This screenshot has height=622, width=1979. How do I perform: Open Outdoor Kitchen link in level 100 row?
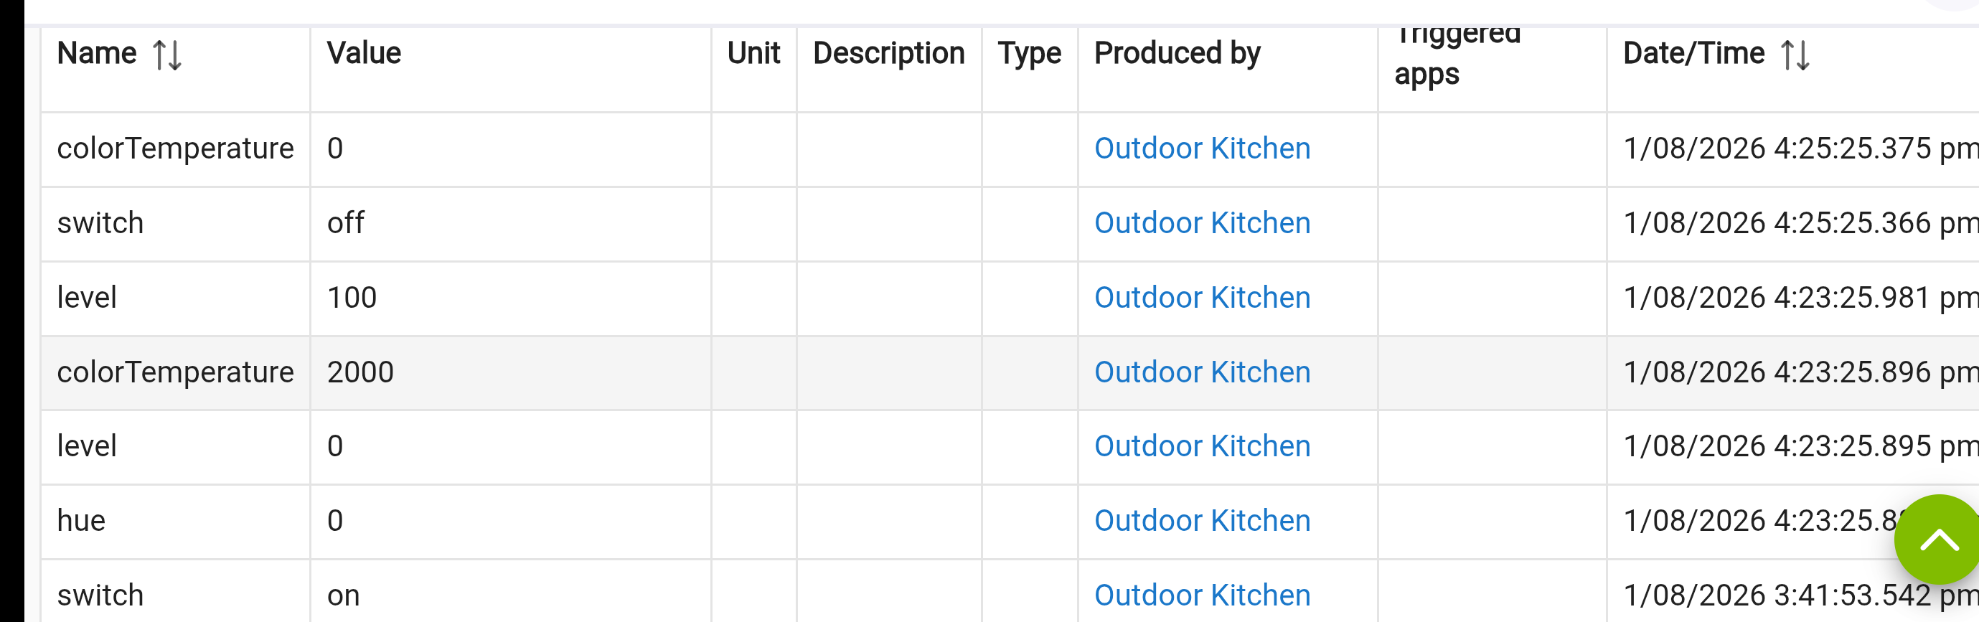tap(1201, 297)
